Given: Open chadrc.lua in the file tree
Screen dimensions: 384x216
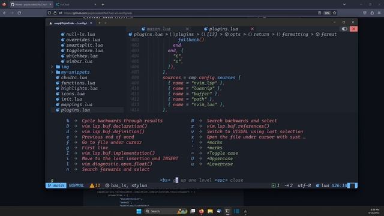Looking at the screenshot, I should 74,77.
